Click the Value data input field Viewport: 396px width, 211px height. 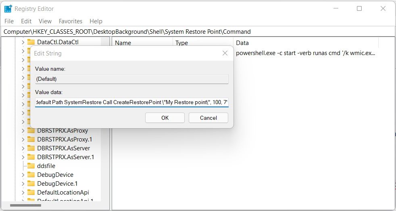click(x=132, y=102)
